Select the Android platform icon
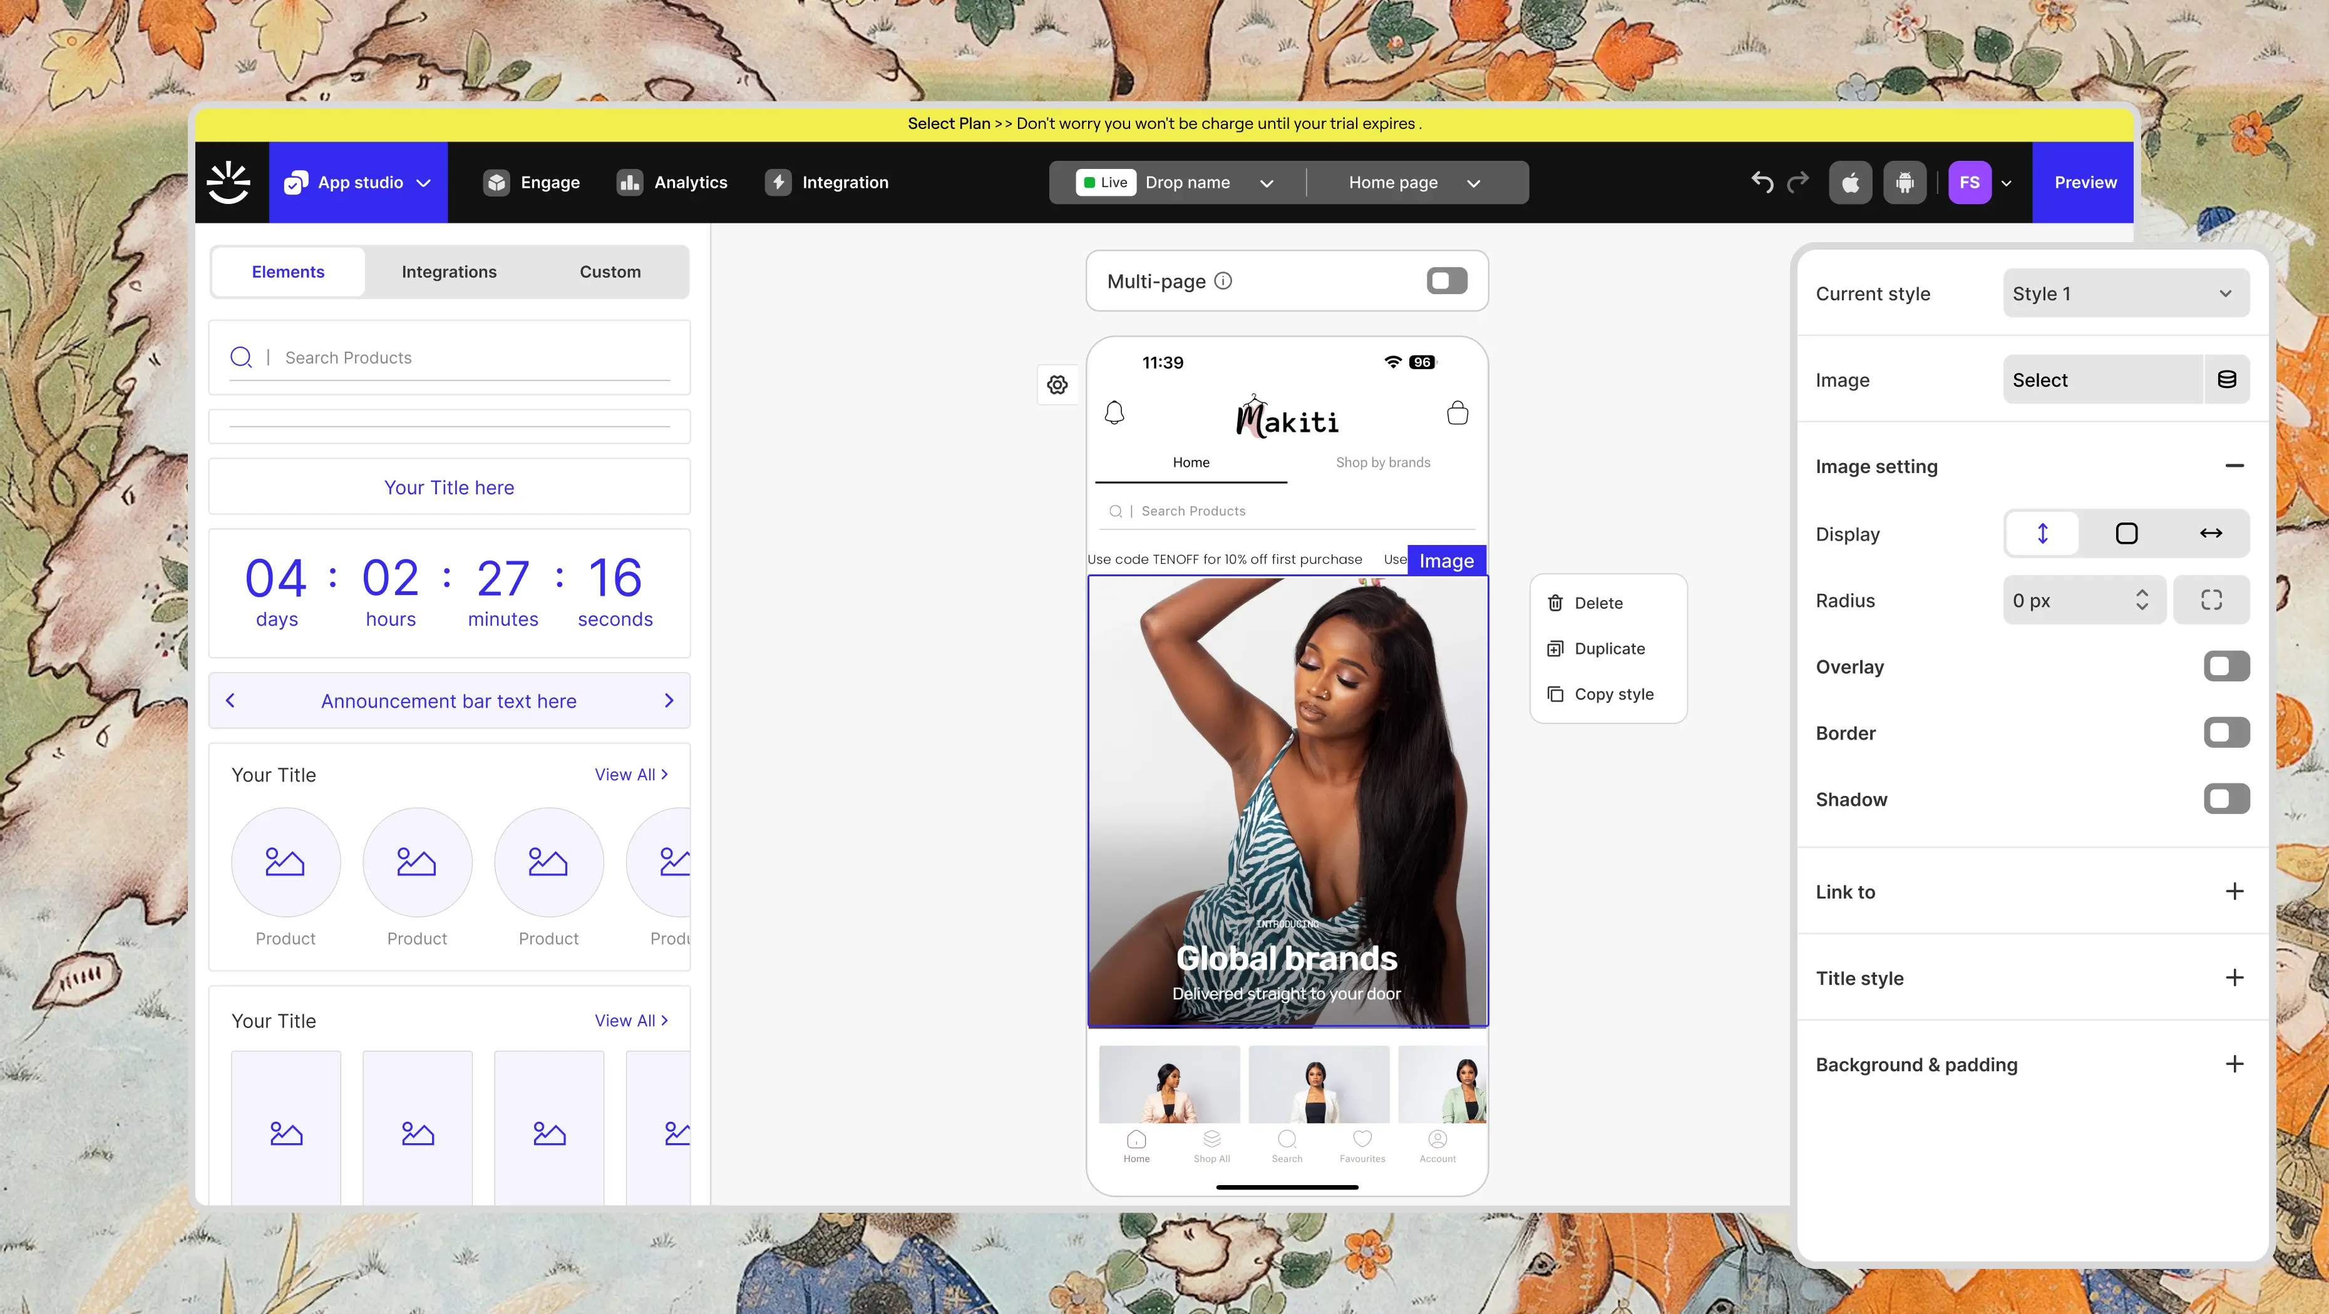 1905,183
